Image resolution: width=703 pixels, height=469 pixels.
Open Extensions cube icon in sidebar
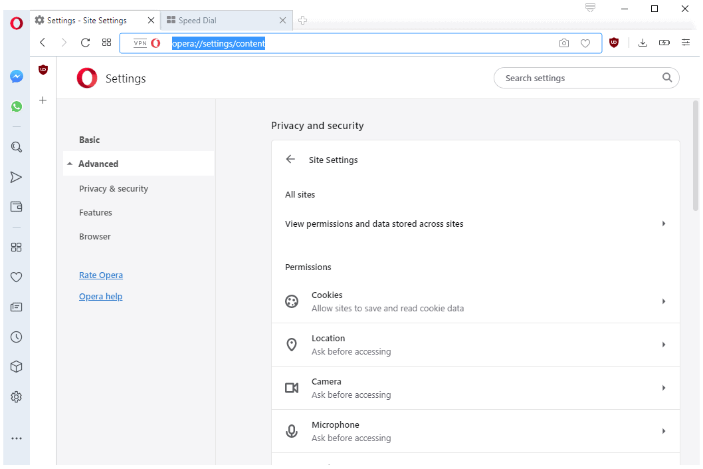[17, 367]
